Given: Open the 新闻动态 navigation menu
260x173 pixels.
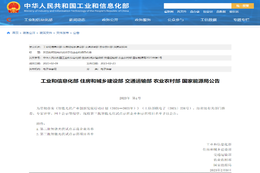Looking at the screenshot, I should coord(77,20).
